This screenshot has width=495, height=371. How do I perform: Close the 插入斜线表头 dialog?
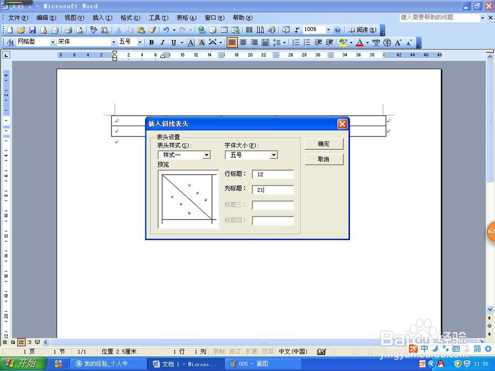(x=342, y=124)
